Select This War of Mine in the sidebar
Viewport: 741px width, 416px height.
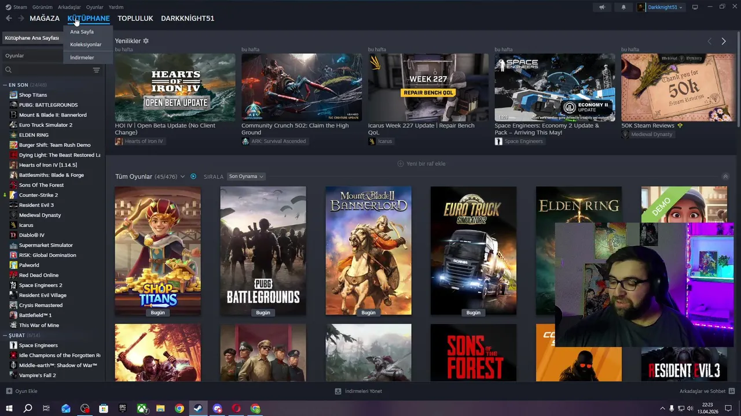point(39,325)
